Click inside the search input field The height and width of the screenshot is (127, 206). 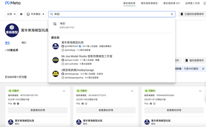112,14
